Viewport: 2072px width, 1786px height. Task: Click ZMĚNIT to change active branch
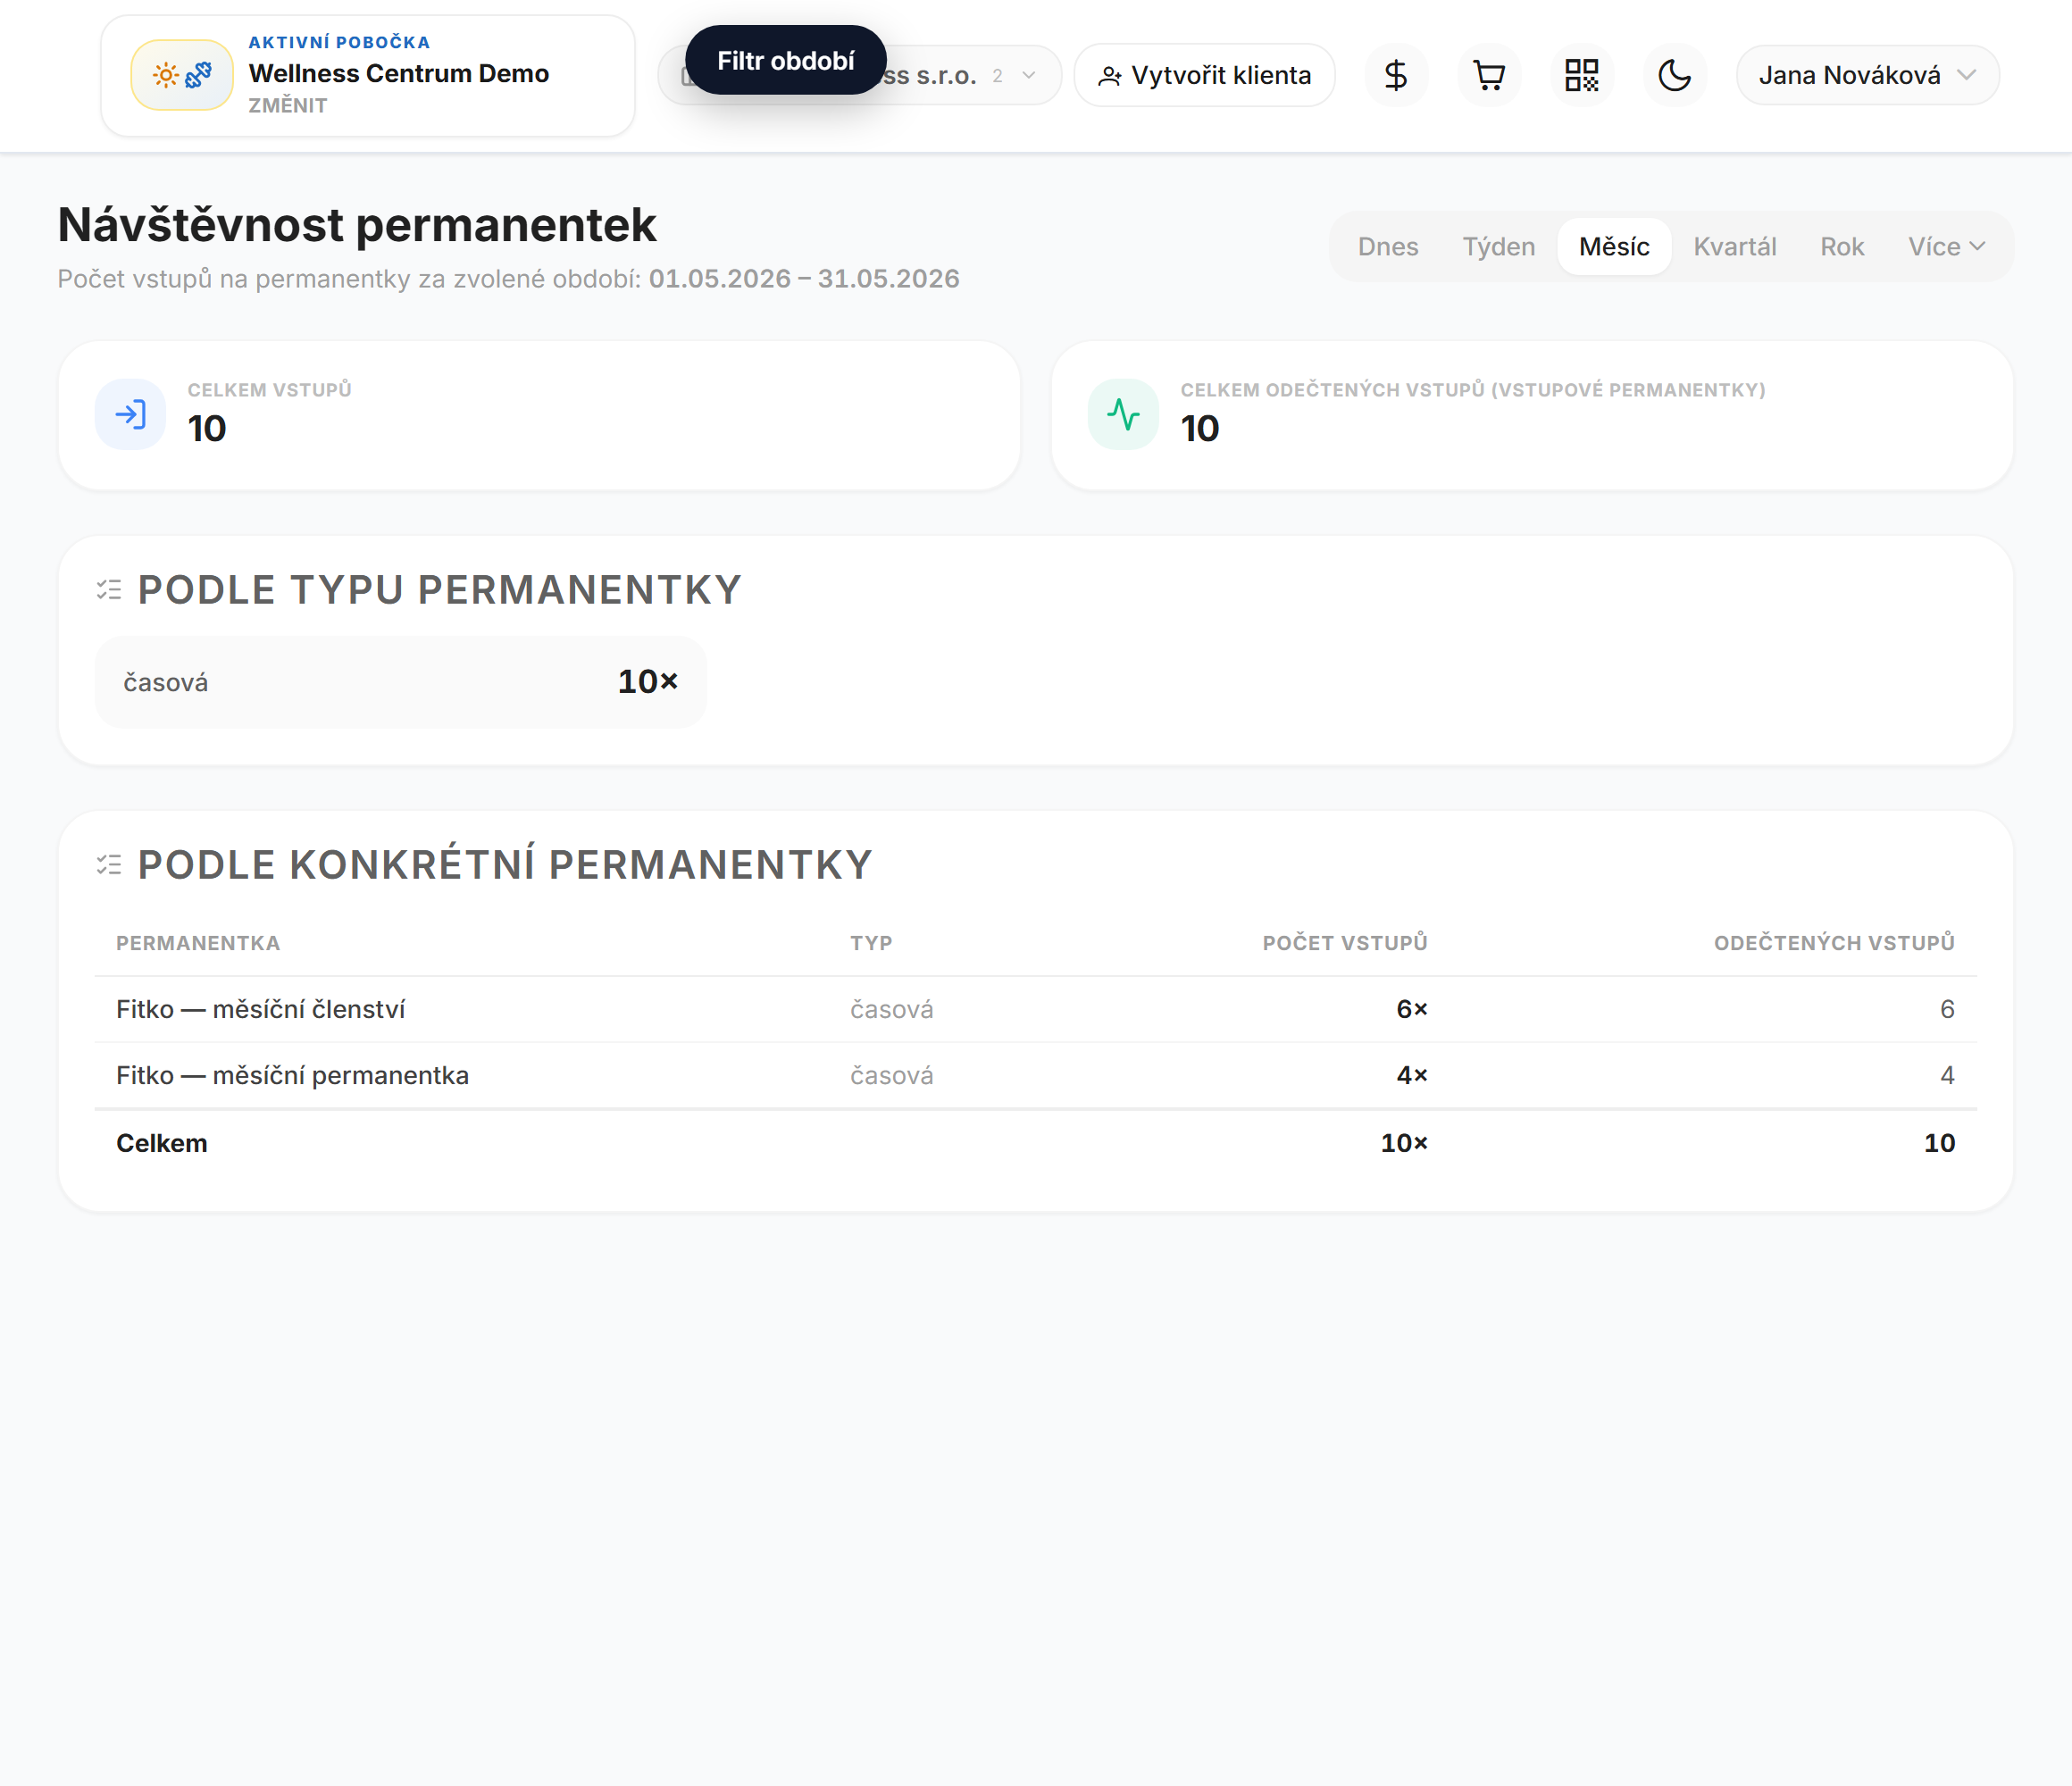pyautogui.click(x=288, y=106)
